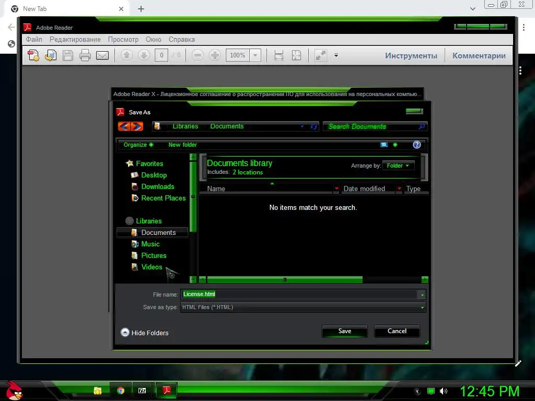Sort by the Date modified column header
535x401 pixels.
(364, 188)
